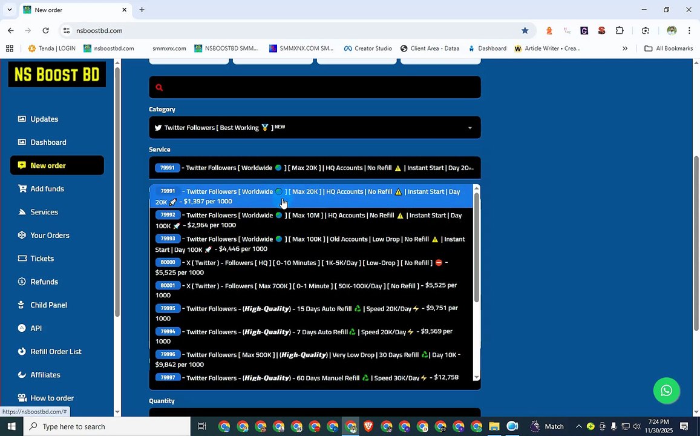Click the Affiliates icon

[22, 374]
